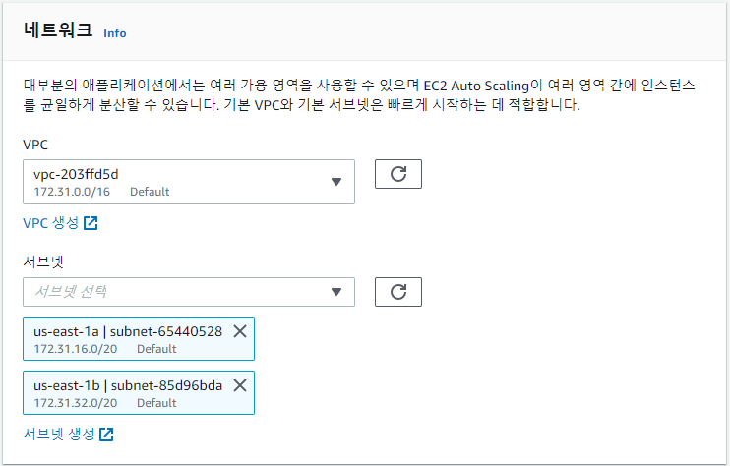
Task: Refresh the 서브넷 list with reload icon
Action: point(398,292)
